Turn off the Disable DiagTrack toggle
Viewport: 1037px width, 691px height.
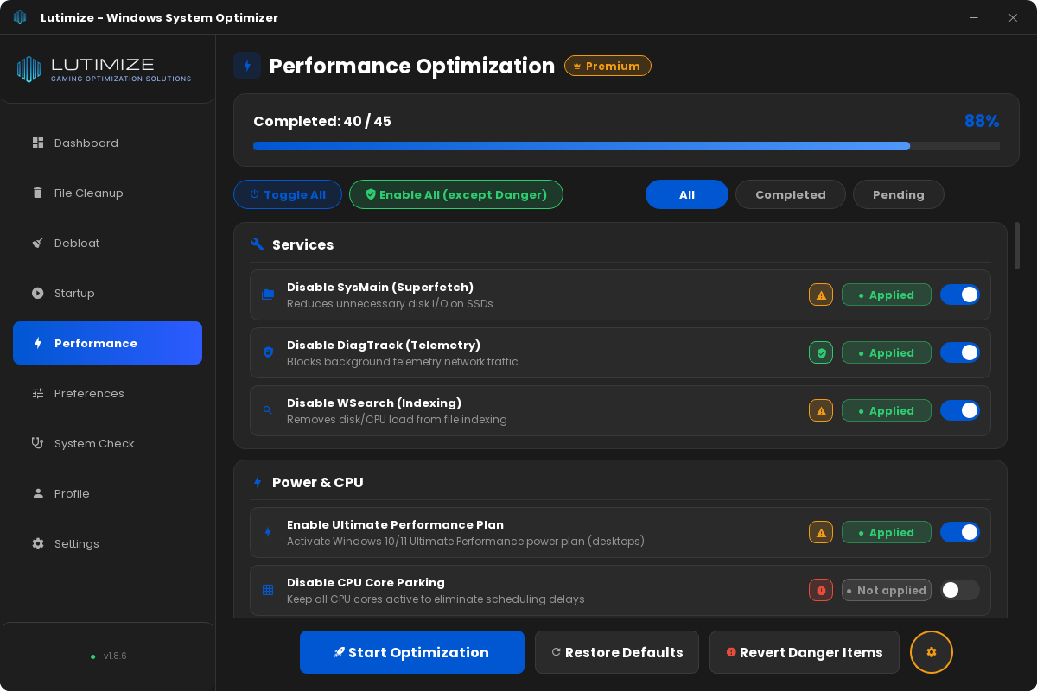[960, 352]
